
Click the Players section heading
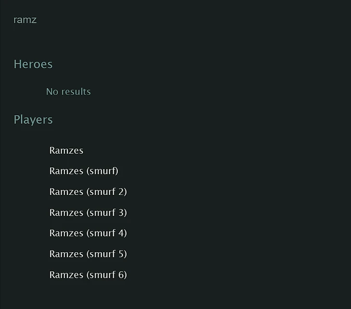[33, 119]
